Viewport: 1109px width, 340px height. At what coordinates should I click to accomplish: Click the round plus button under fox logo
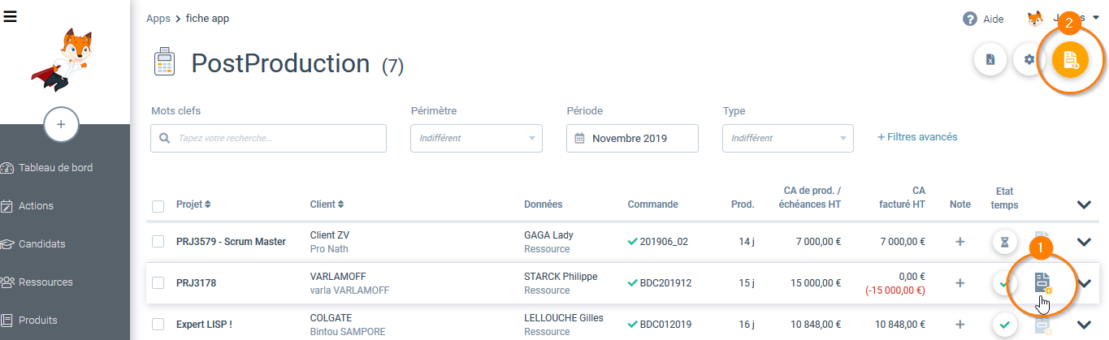(61, 124)
